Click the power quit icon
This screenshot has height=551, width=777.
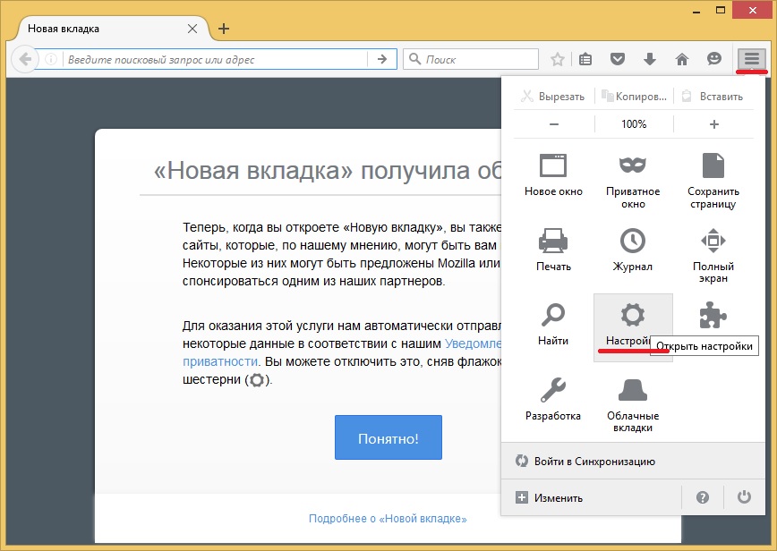744,497
